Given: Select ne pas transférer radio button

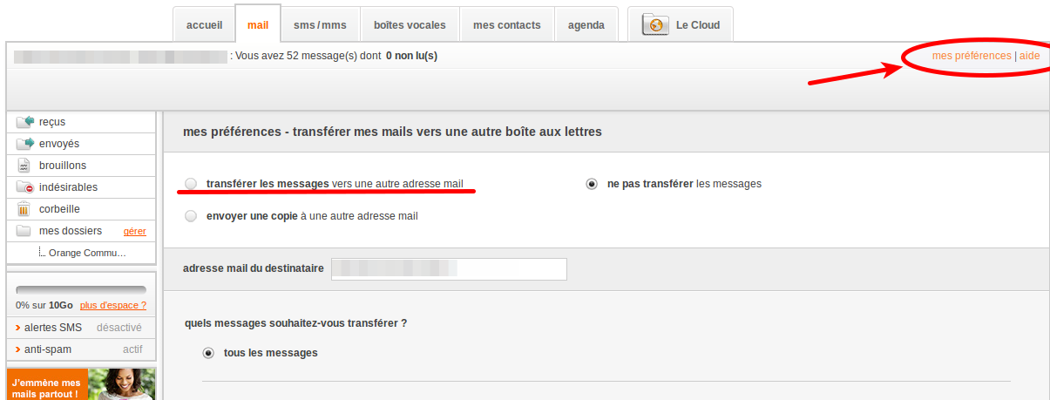Looking at the screenshot, I should coord(592,184).
